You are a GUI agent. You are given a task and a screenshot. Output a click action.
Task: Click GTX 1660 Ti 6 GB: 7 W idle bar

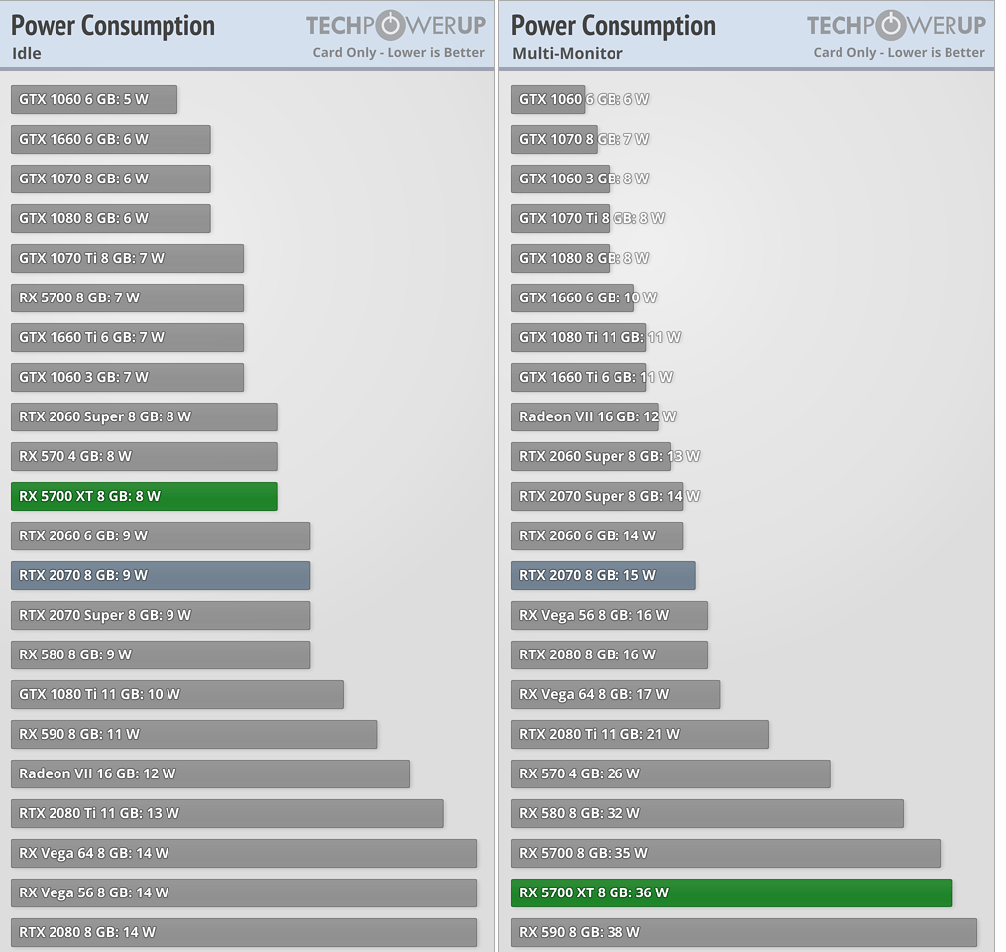pyautogui.click(x=127, y=337)
